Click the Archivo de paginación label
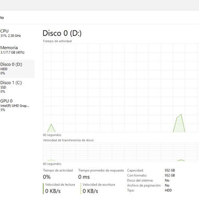Image resolution: width=199 pixels, height=199 pixels. (x=144, y=185)
